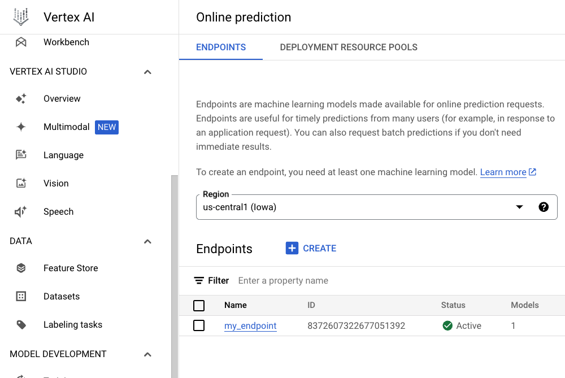
Task: Open the Speech menu item
Action: click(x=58, y=211)
